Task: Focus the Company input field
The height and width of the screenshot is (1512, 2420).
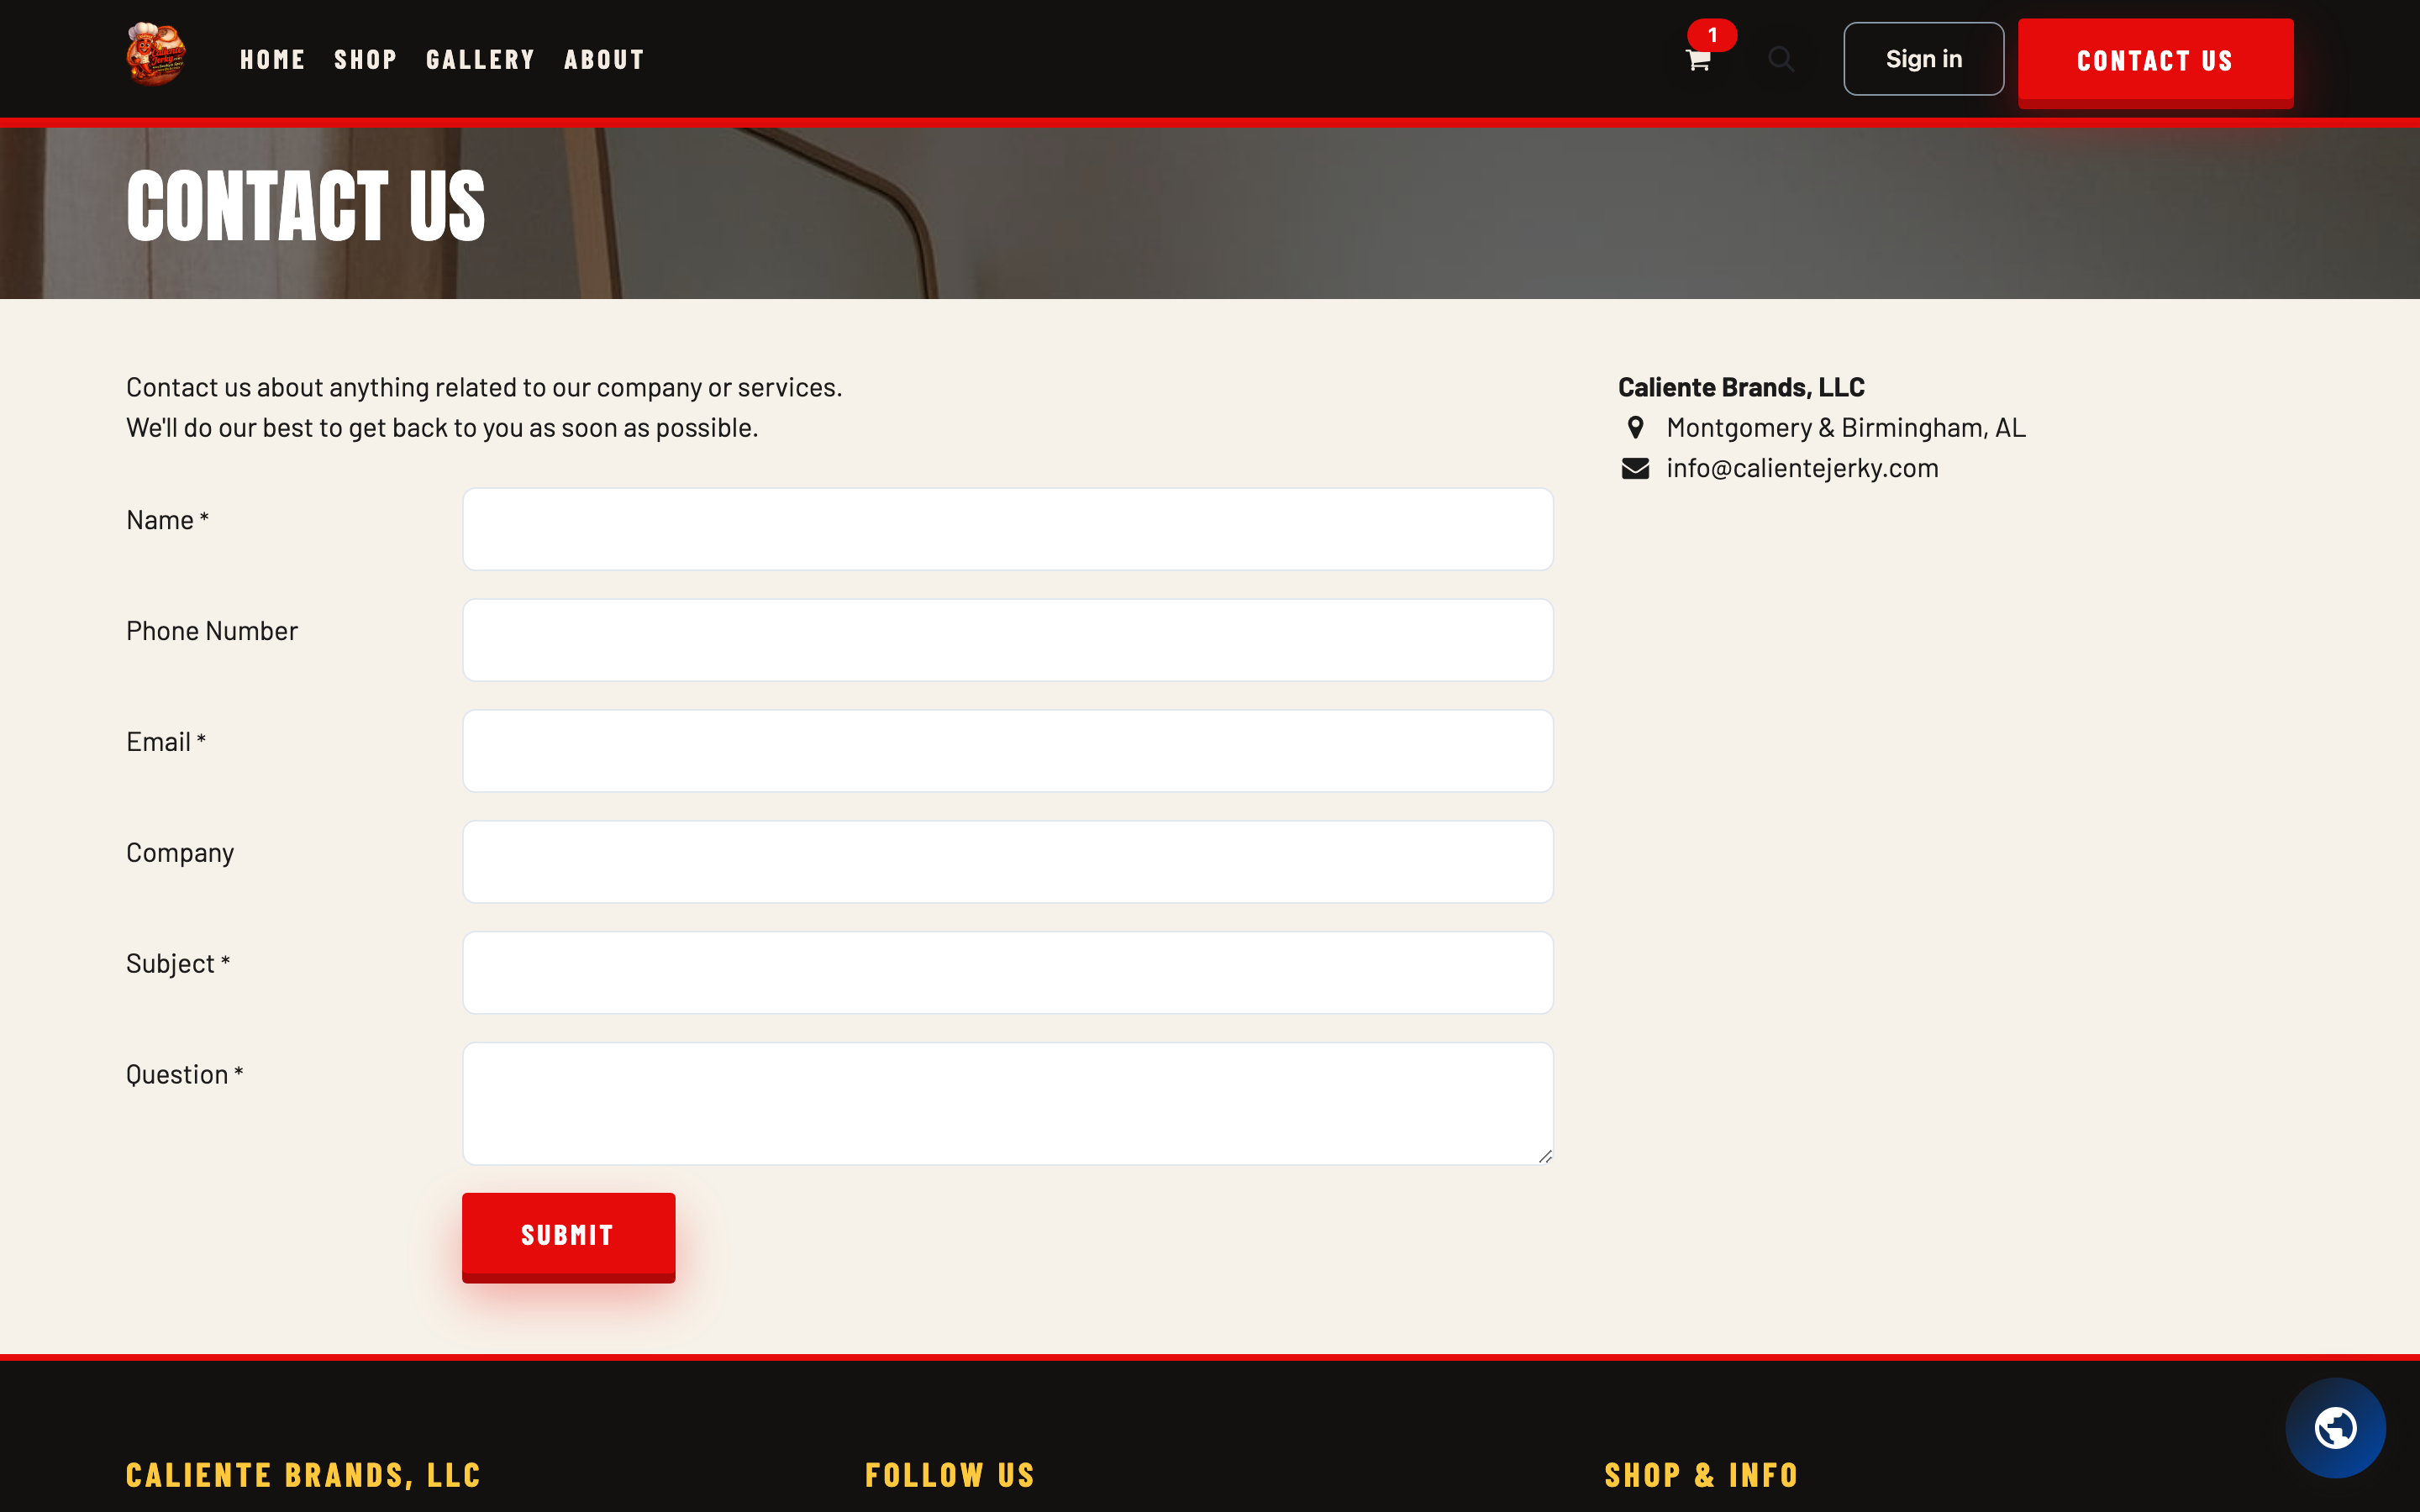Action: (x=1007, y=862)
